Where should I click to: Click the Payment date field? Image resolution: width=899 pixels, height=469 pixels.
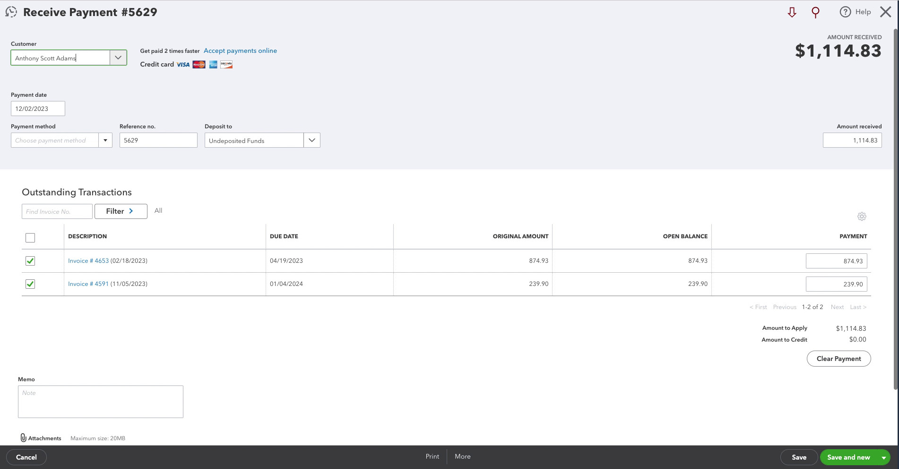click(x=38, y=109)
